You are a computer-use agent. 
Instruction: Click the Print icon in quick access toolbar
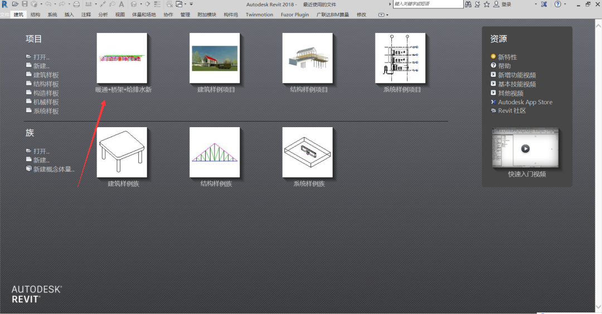76,4
